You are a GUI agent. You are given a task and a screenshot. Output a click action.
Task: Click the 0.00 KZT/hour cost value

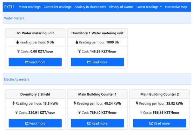[42, 51]
